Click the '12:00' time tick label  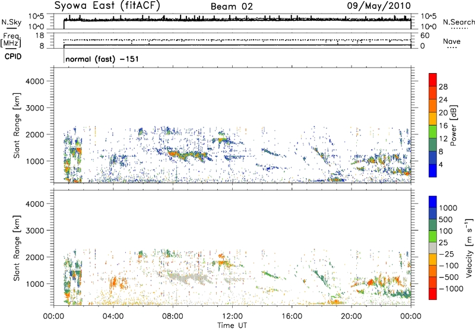point(232,317)
